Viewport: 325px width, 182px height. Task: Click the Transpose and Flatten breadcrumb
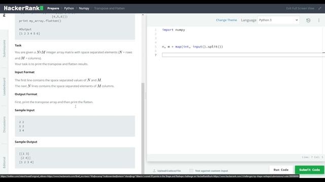[x=110, y=9]
